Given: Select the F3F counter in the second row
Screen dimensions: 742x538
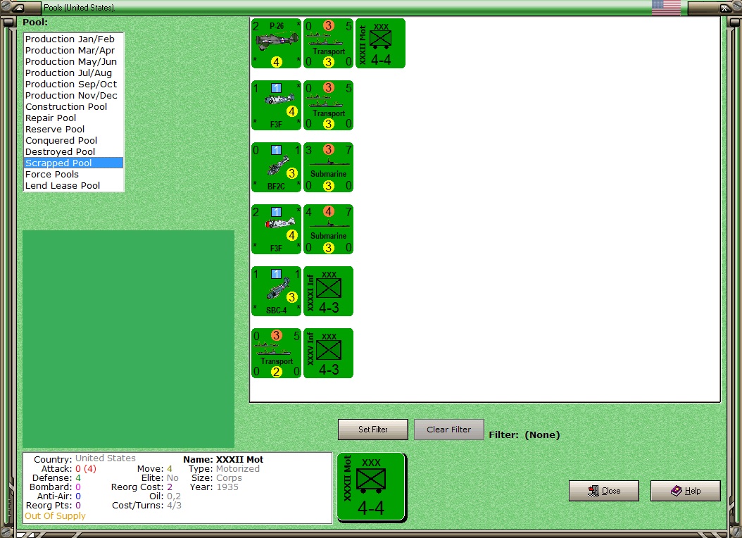Looking at the screenshot, I should [x=277, y=105].
